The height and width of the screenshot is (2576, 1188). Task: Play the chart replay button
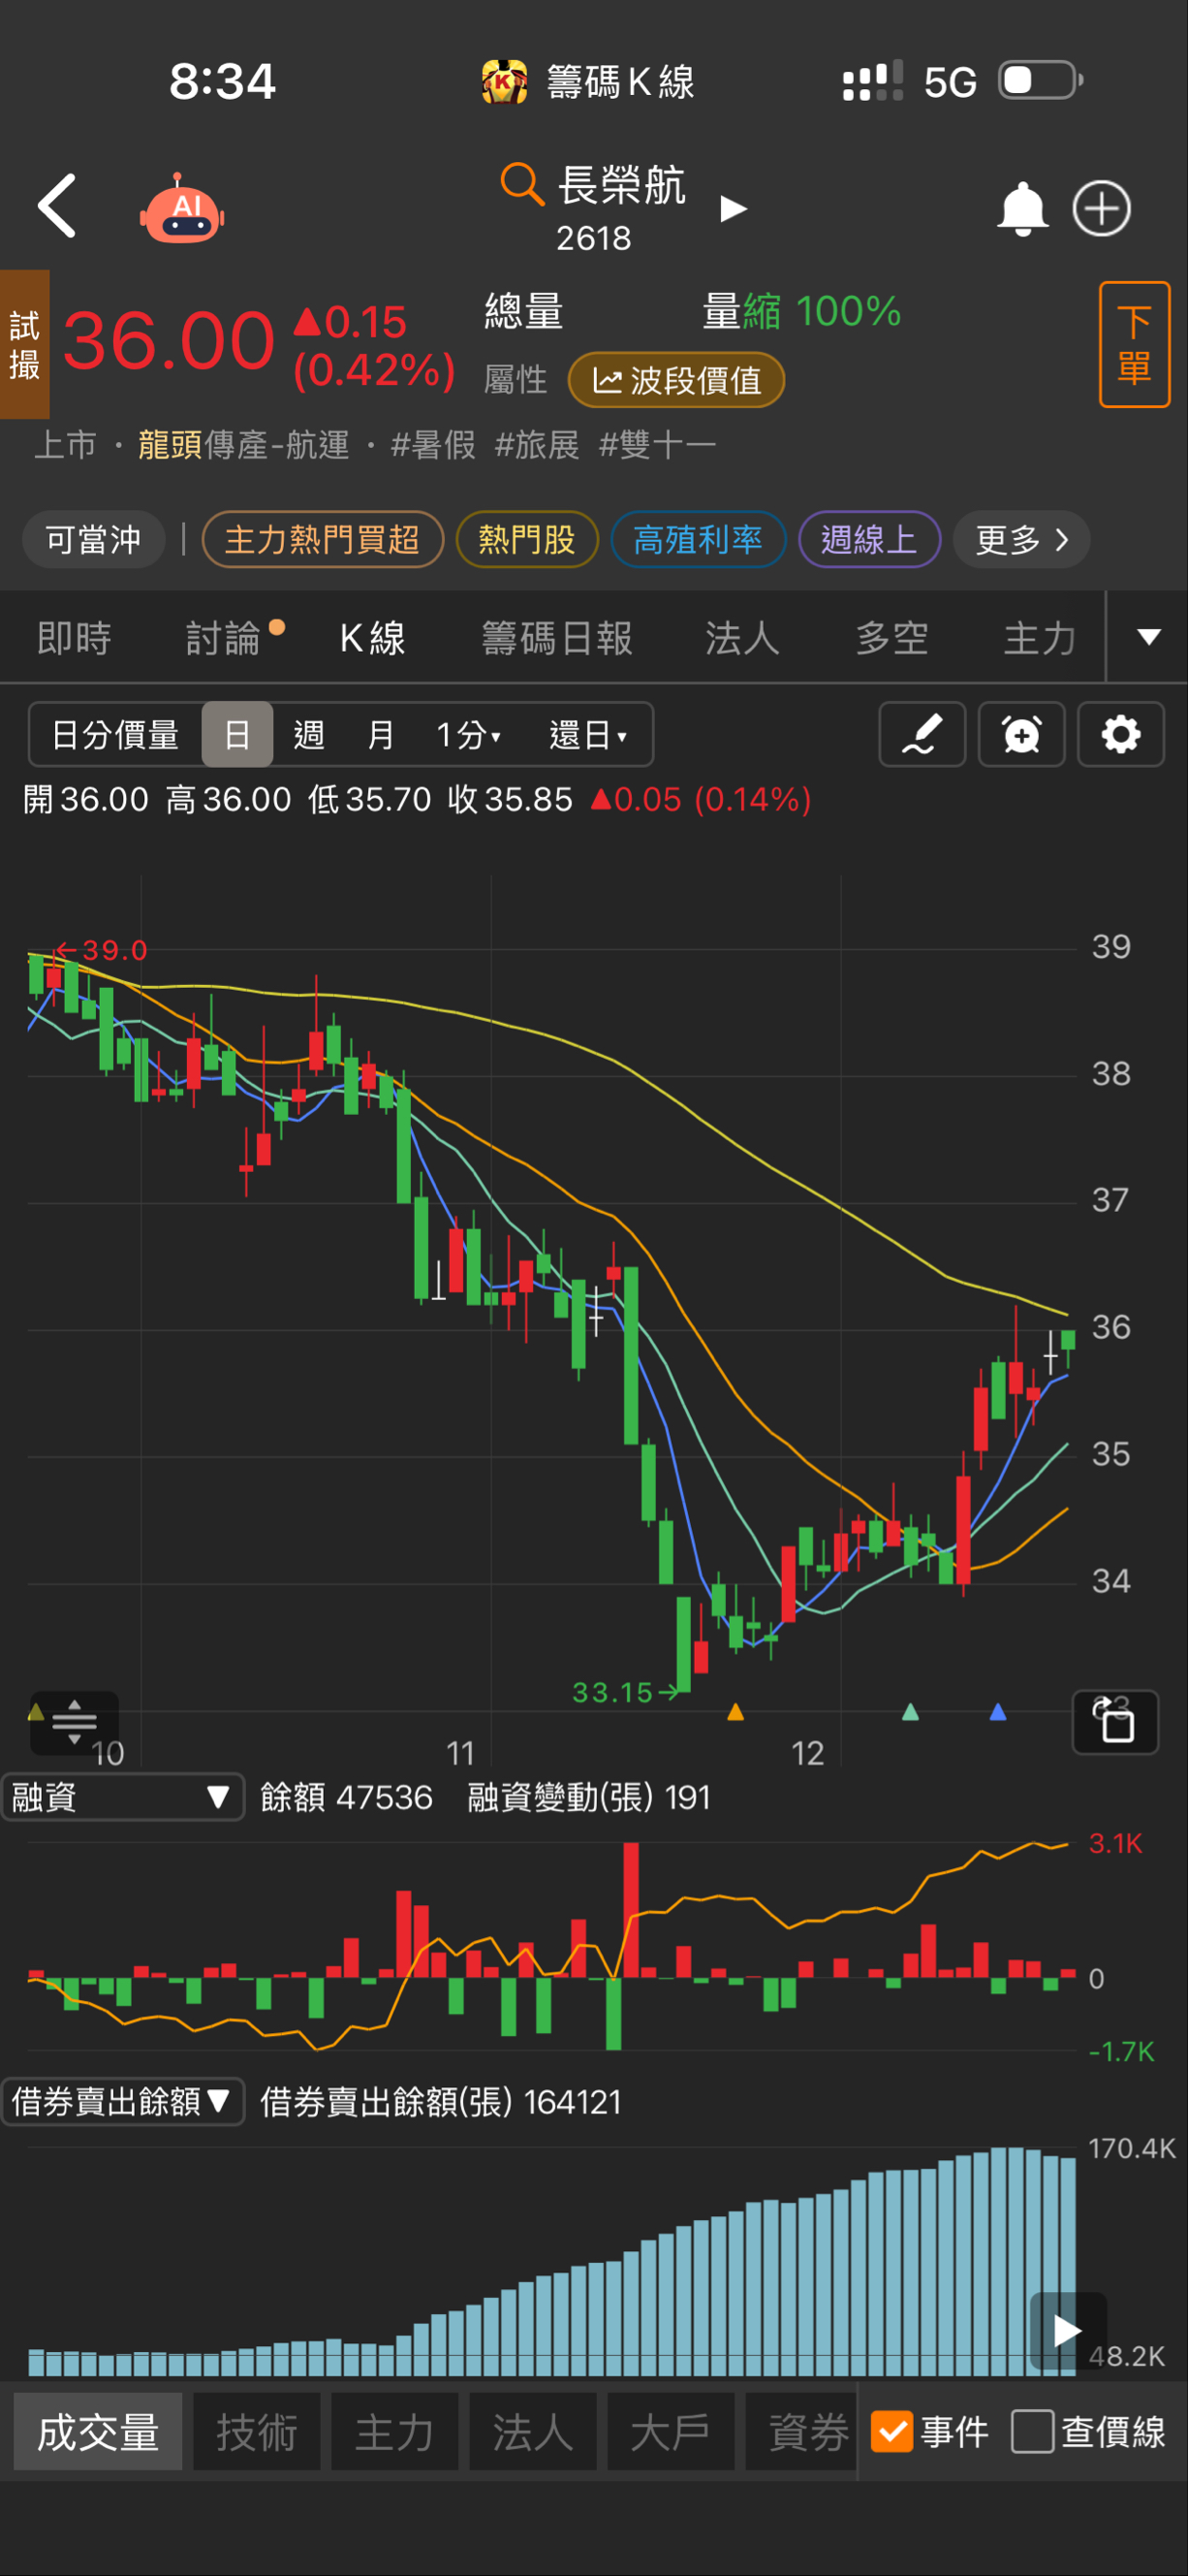pyautogui.click(x=1067, y=2330)
